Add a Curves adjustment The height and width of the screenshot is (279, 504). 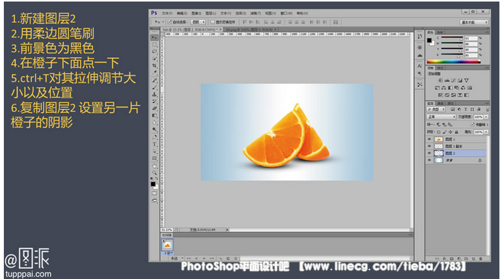click(x=453, y=80)
